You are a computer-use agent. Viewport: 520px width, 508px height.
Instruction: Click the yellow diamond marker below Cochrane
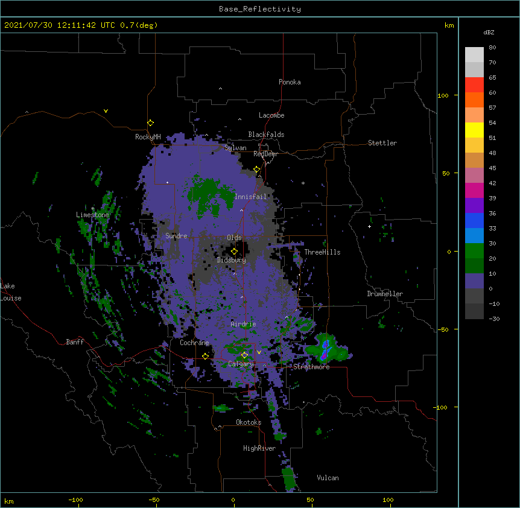(x=205, y=356)
